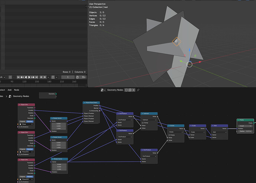256x183 pixels.
Task: Click the Start frame field in timeline
Action: 83,77
